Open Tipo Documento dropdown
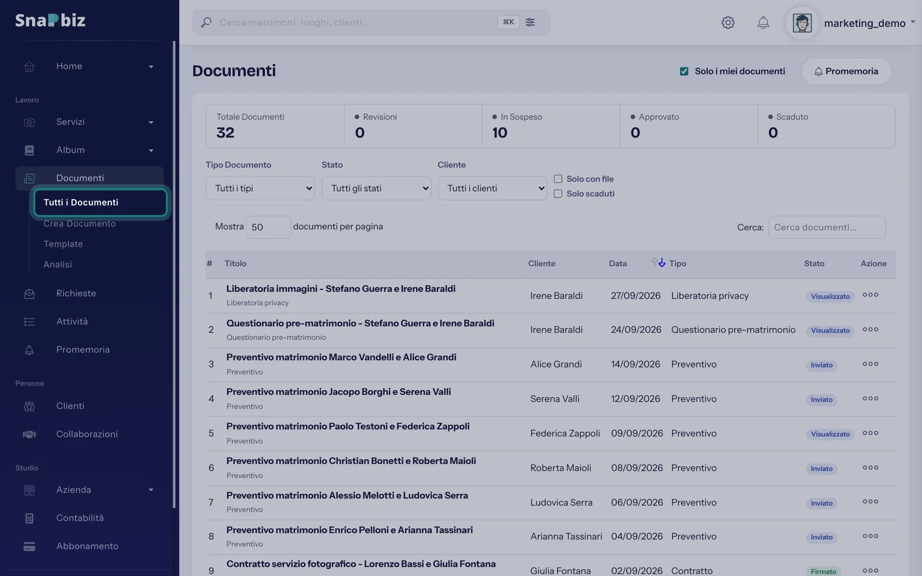 click(260, 188)
